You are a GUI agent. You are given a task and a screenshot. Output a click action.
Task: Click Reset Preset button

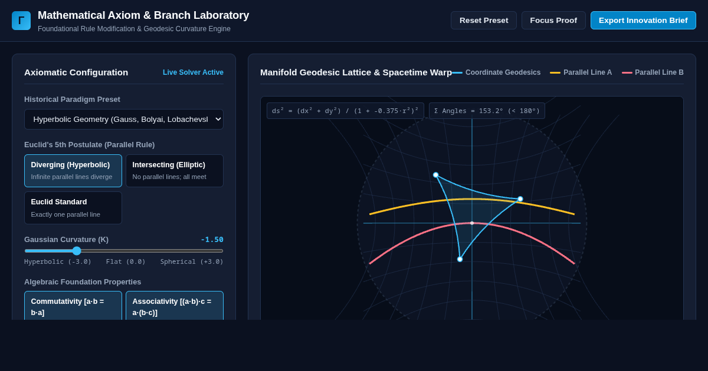click(x=484, y=20)
